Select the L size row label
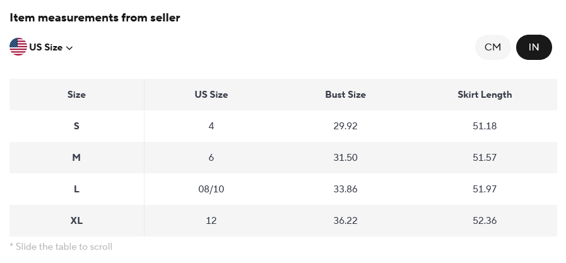Image resolution: width=566 pixels, height=263 pixels. click(x=76, y=189)
